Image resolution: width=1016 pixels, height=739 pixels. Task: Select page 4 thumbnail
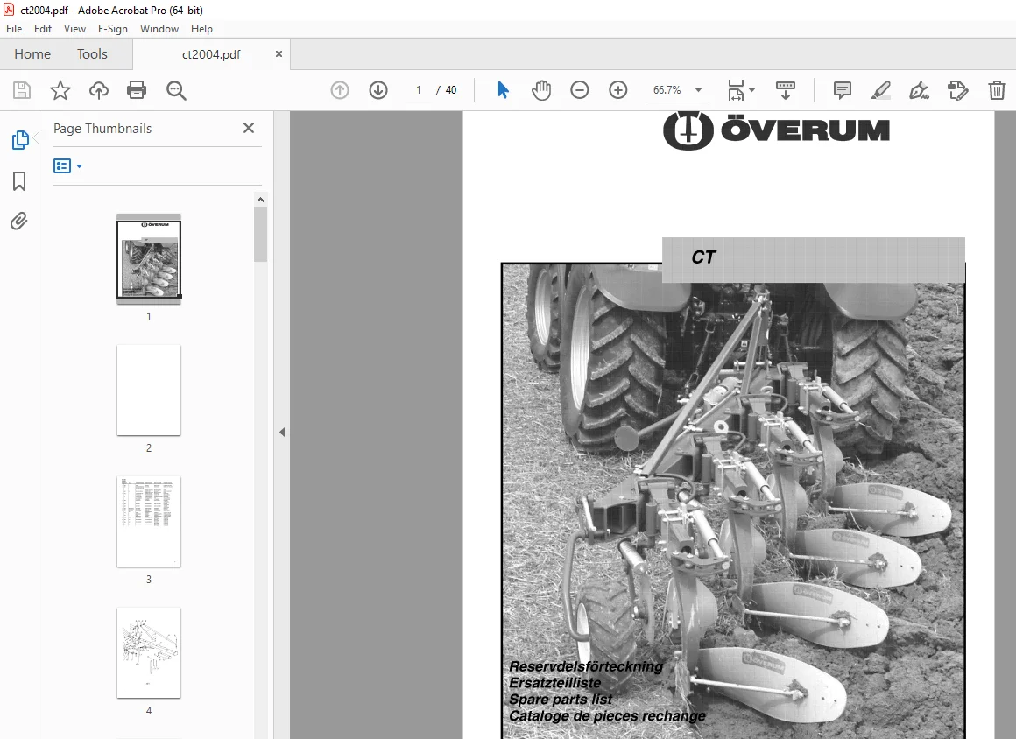(149, 653)
